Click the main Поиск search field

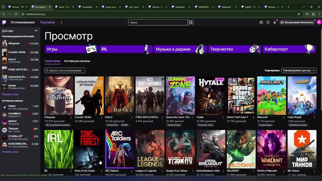pyautogui.click(x=158, y=22)
